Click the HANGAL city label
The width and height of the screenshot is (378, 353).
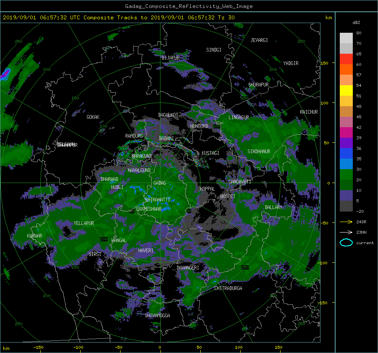coord(118,240)
